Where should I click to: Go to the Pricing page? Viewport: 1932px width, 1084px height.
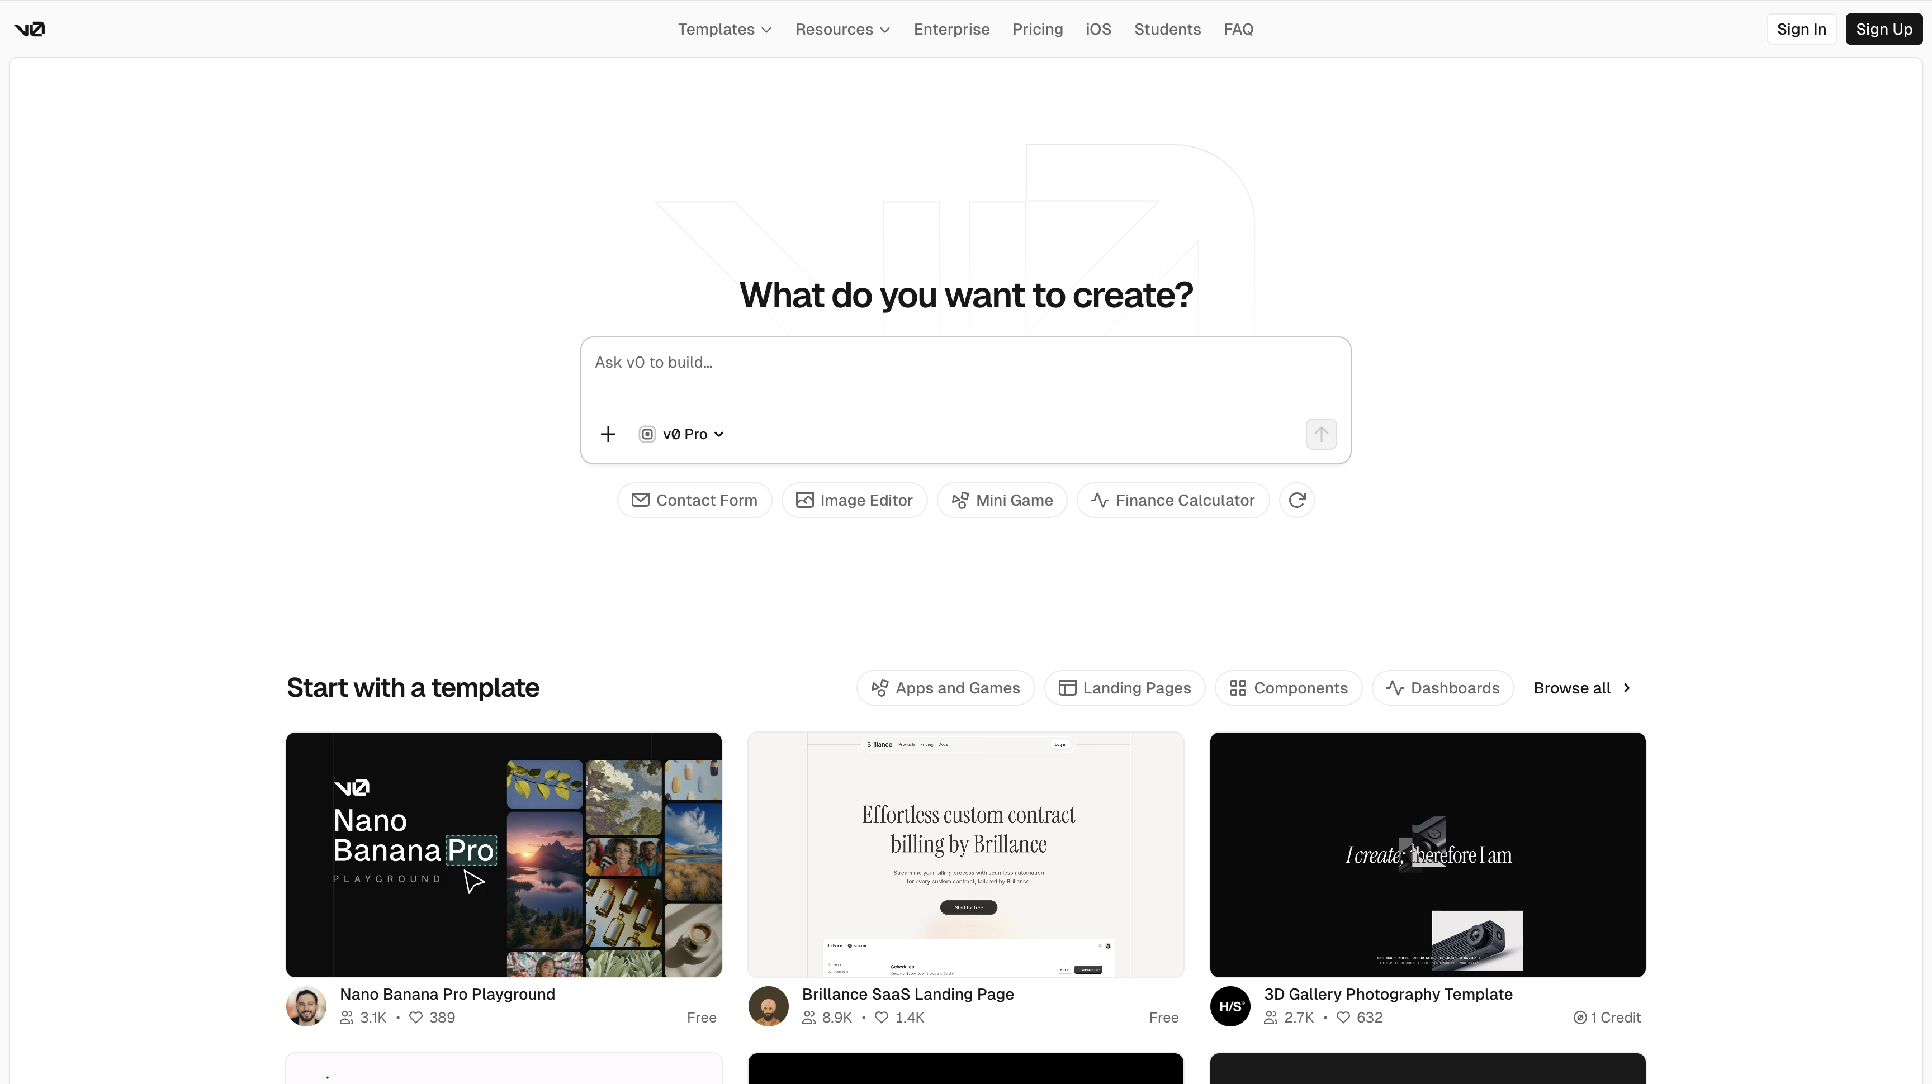(1037, 29)
